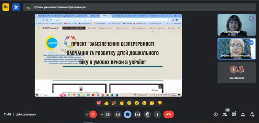Image resolution: width=259 pixels, height=123 pixels.
Task: Select the 'Онлайн Лекція' video tile
Action: [x=237, y=25]
